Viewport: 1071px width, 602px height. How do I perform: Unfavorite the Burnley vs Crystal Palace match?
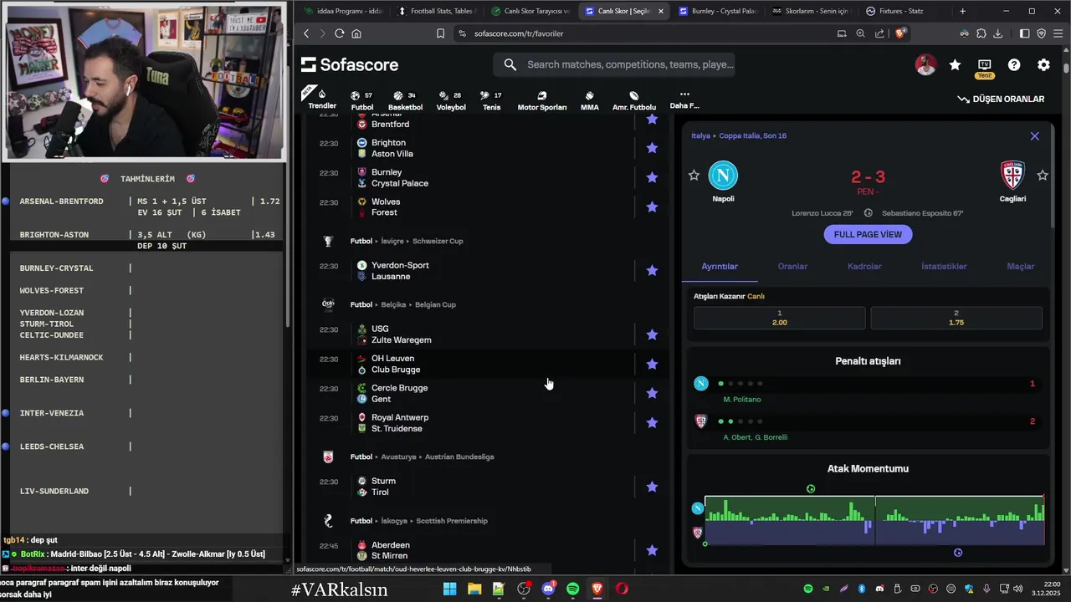click(x=652, y=177)
